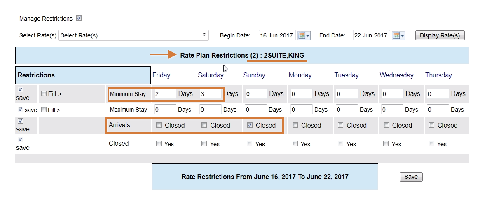Check Friday Arrivals Closed checkbox
The width and height of the screenshot is (501, 217).
159,125
